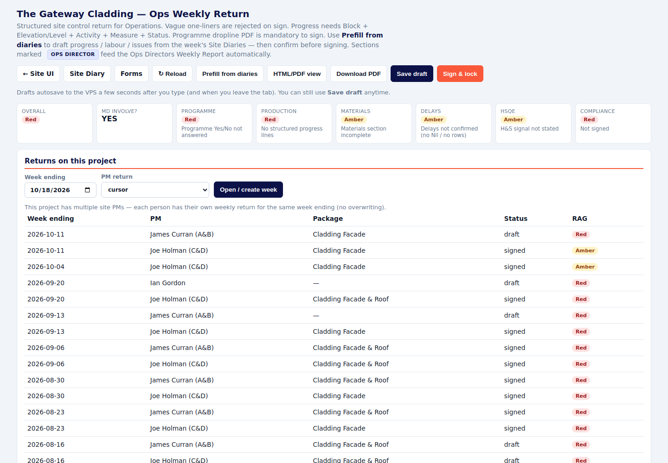Image resolution: width=668 pixels, height=463 pixels.
Task: Open 2026-08-16 James Curran draft row
Action: point(334,444)
